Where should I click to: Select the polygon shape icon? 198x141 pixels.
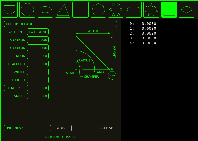click(98, 10)
